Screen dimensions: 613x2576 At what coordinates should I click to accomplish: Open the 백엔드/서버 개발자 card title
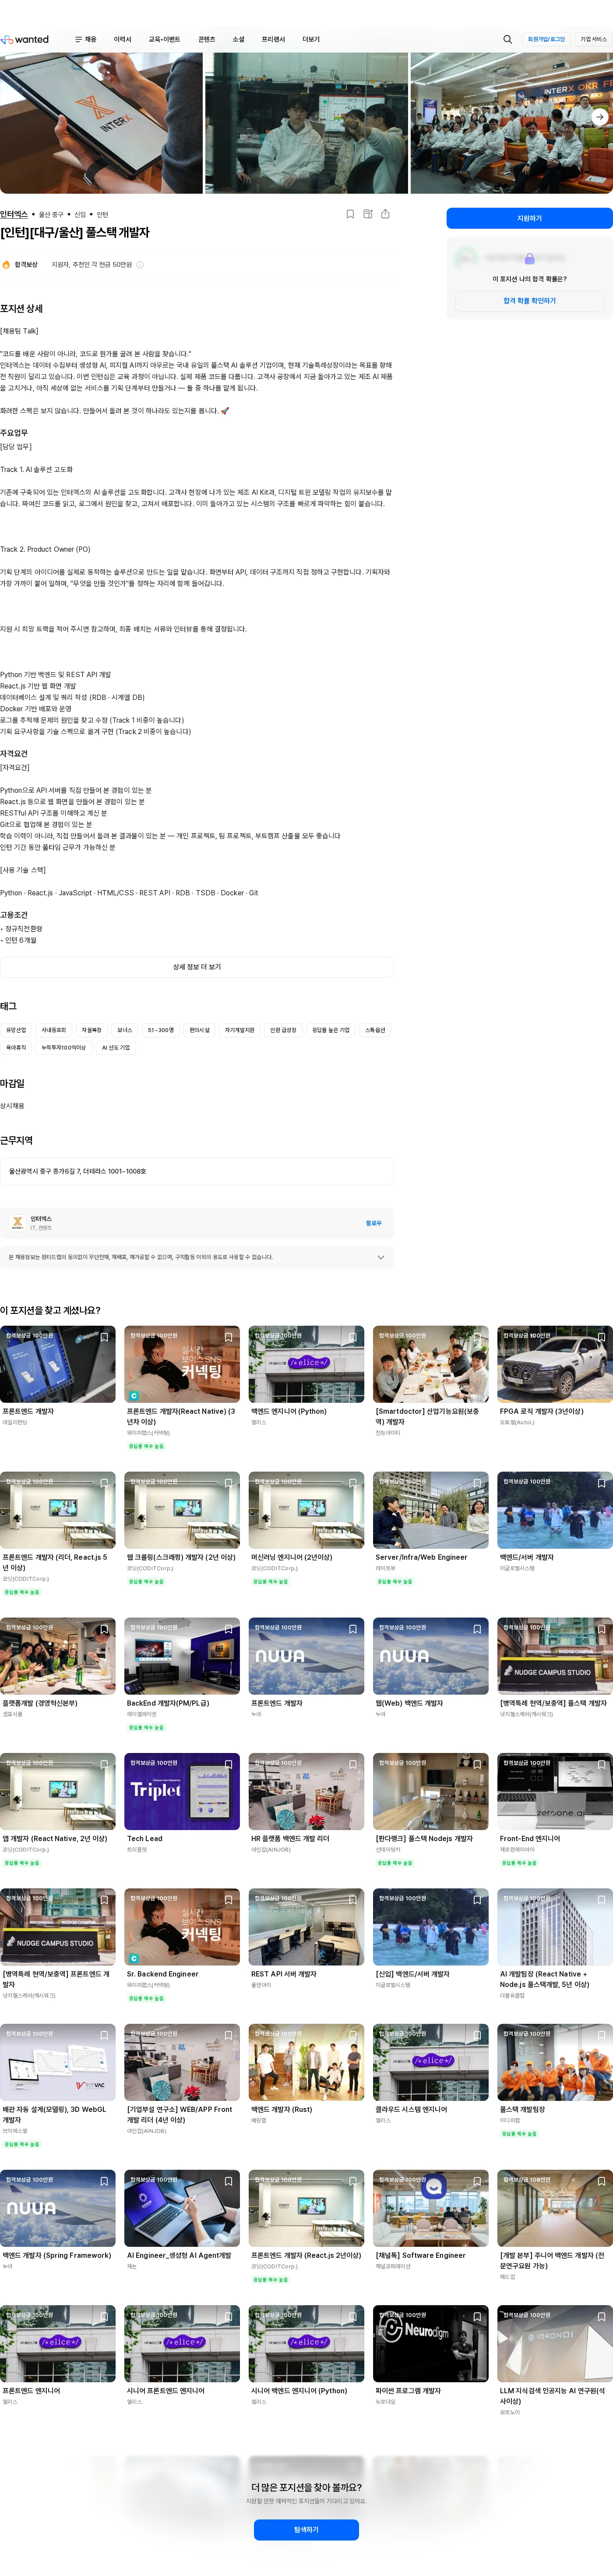(526, 1557)
